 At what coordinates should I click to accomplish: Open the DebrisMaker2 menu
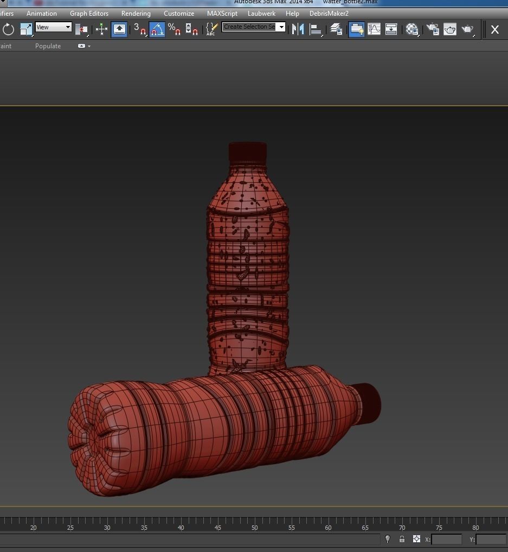pos(329,14)
